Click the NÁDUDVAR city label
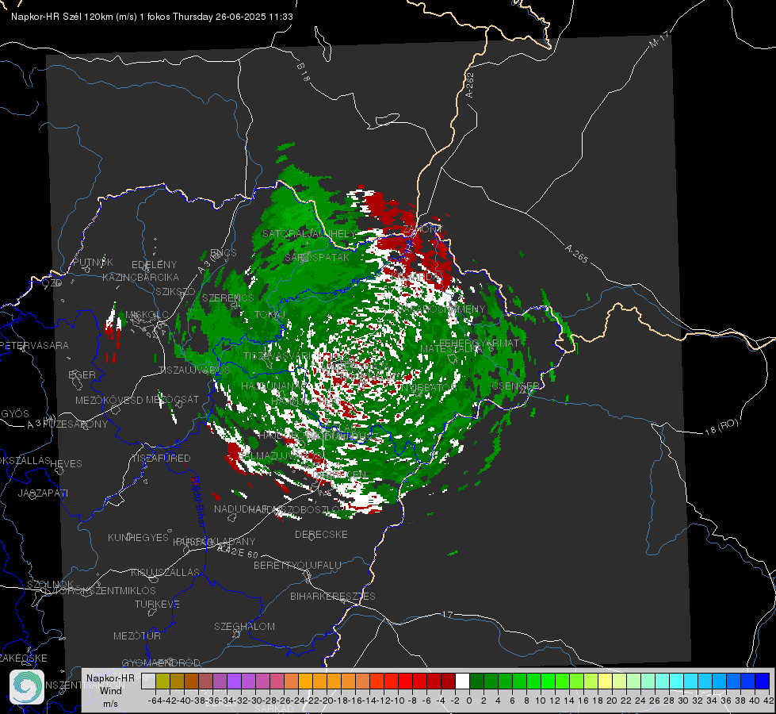 (x=241, y=509)
